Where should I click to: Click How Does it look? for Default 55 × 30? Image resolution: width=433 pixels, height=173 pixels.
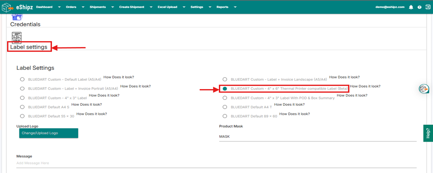(92, 114)
